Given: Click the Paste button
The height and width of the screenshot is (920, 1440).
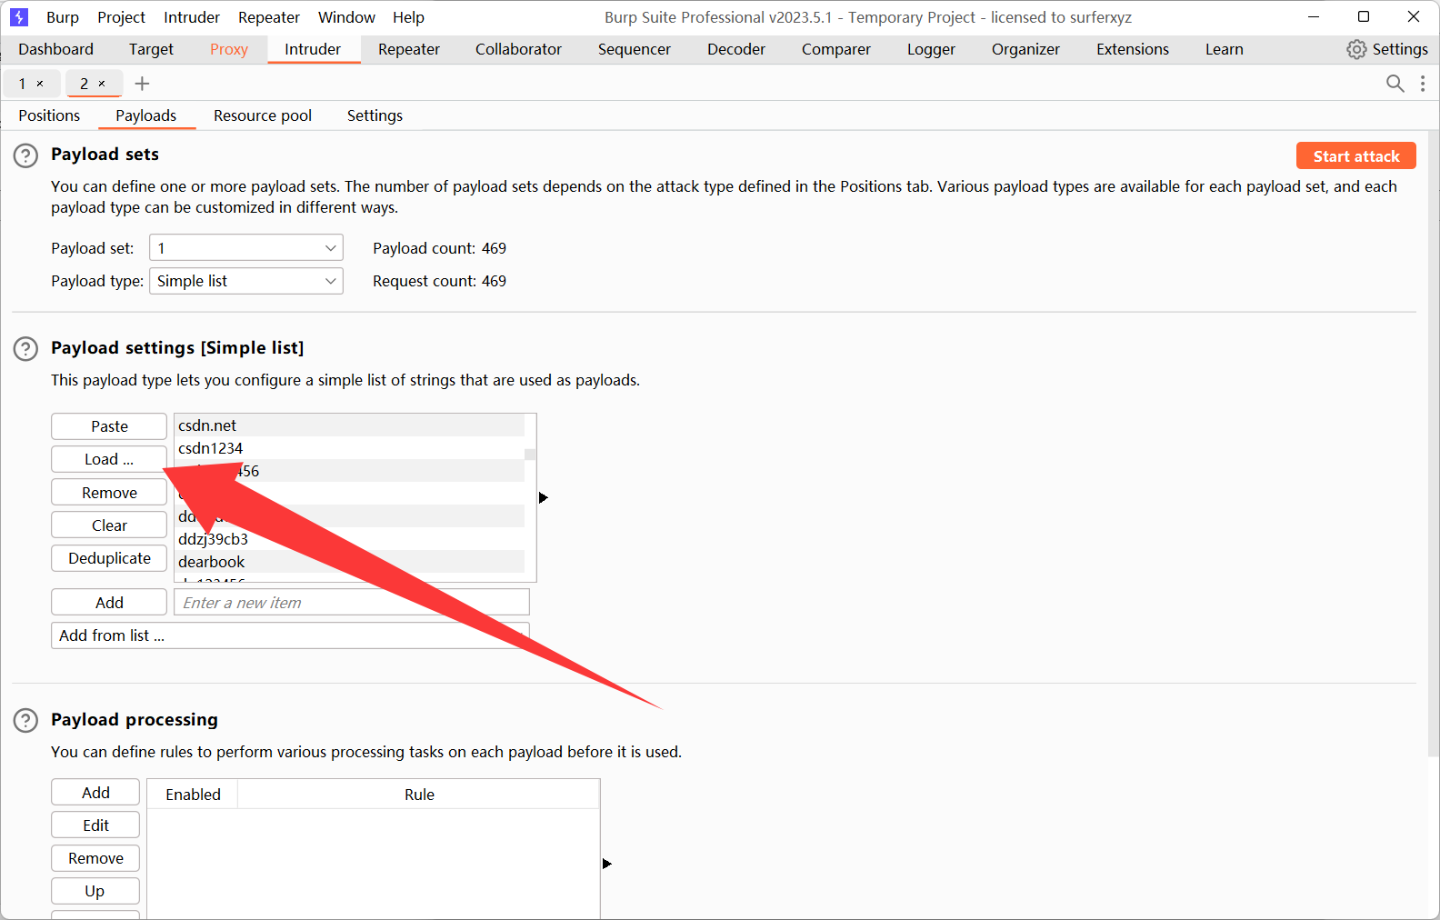Looking at the screenshot, I should click(x=109, y=426).
